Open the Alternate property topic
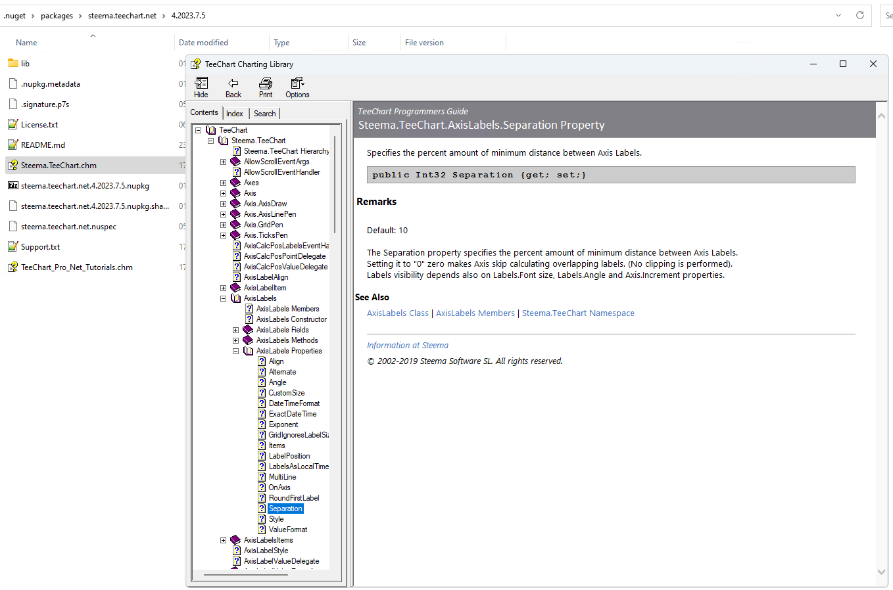 tap(282, 372)
